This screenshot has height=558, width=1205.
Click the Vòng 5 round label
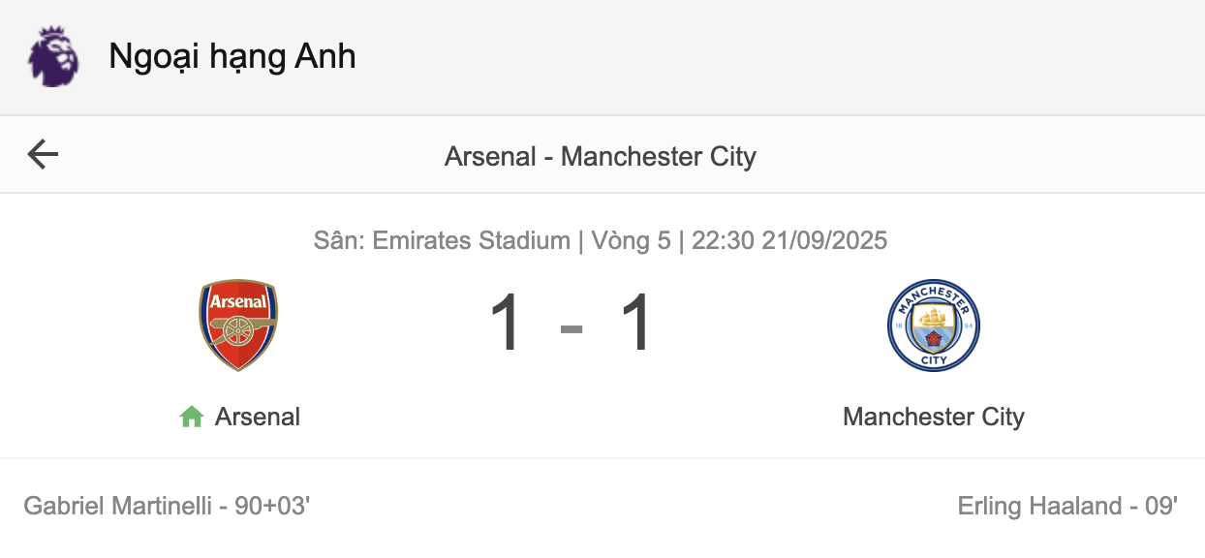point(630,240)
